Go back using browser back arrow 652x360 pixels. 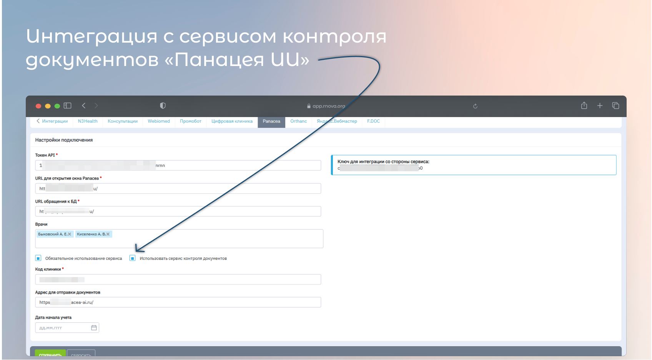(84, 106)
